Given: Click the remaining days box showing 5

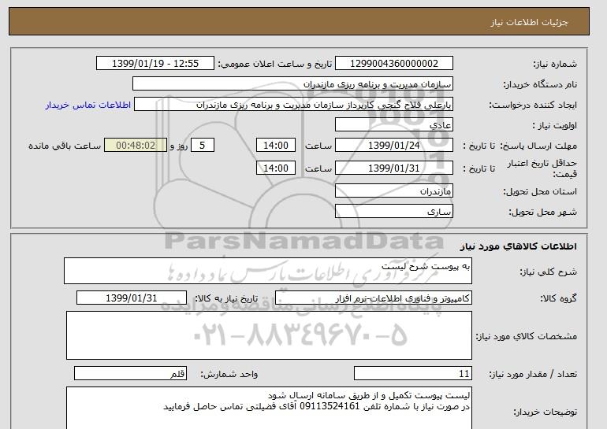Looking at the screenshot, I should coord(202,146).
